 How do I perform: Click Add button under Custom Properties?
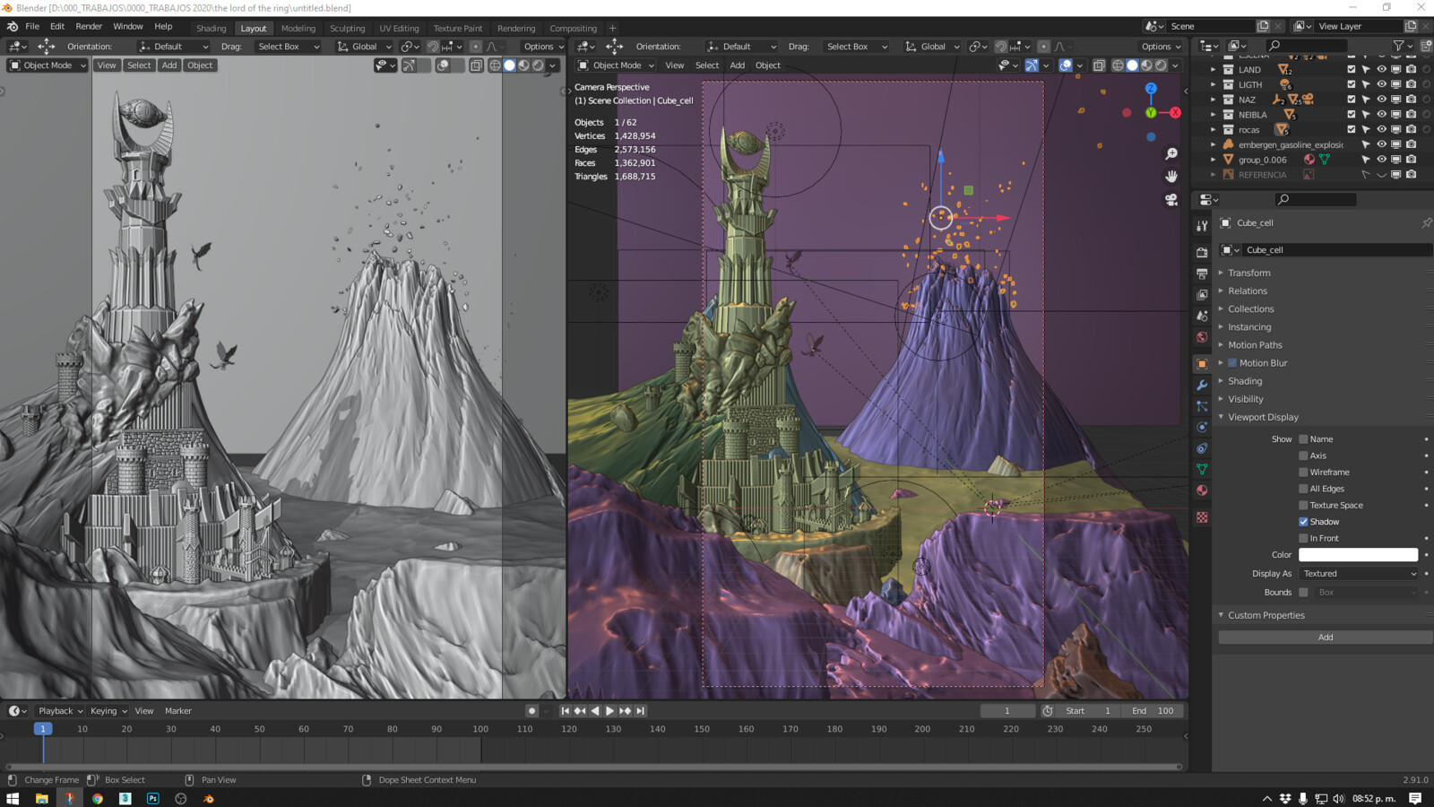[1326, 638]
